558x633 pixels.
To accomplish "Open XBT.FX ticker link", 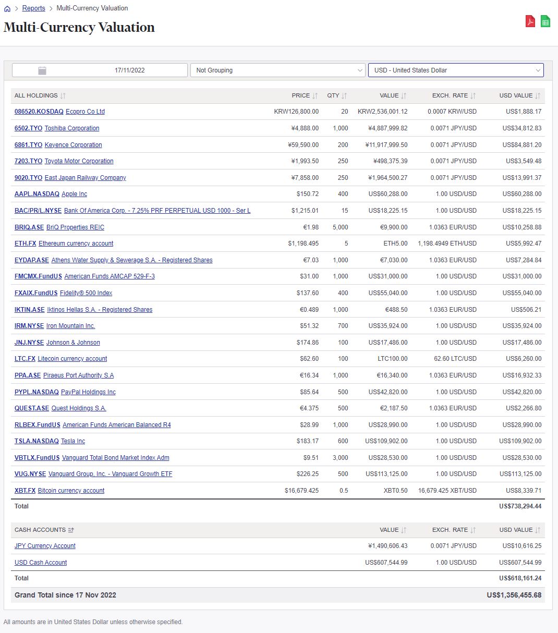I will pos(25,491).
